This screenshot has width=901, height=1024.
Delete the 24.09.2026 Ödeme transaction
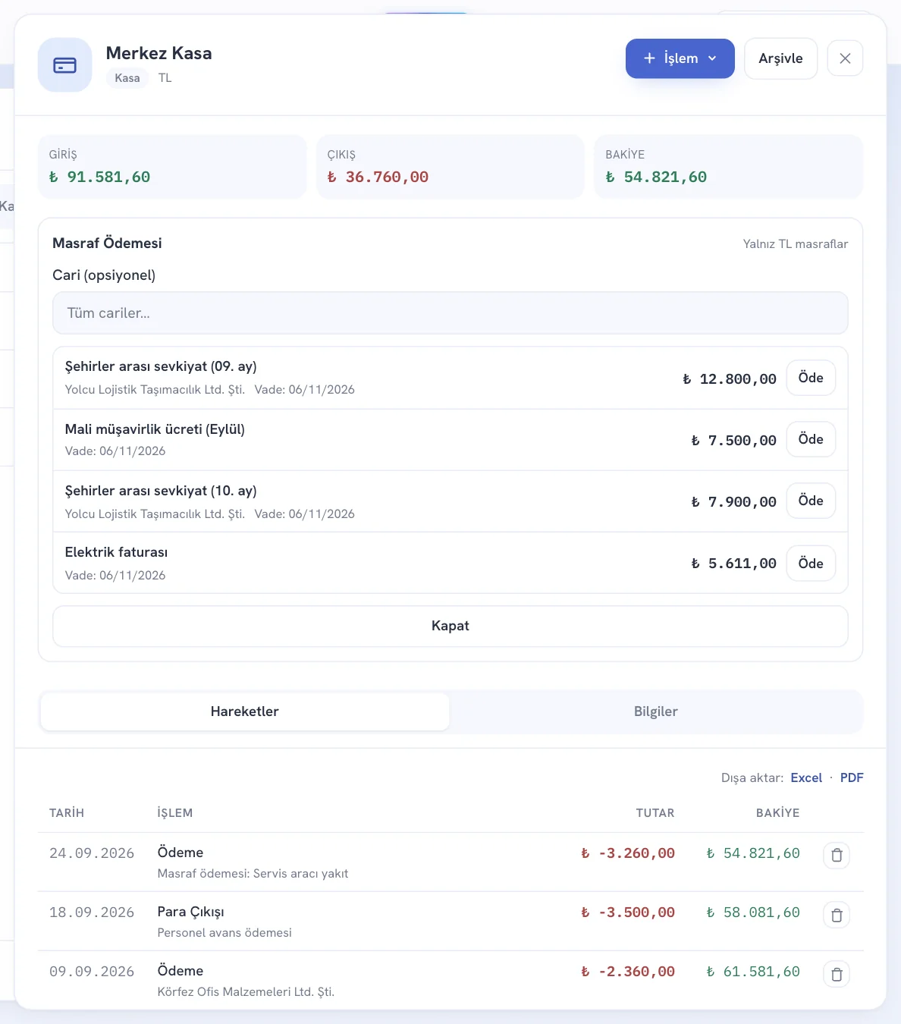837,855
